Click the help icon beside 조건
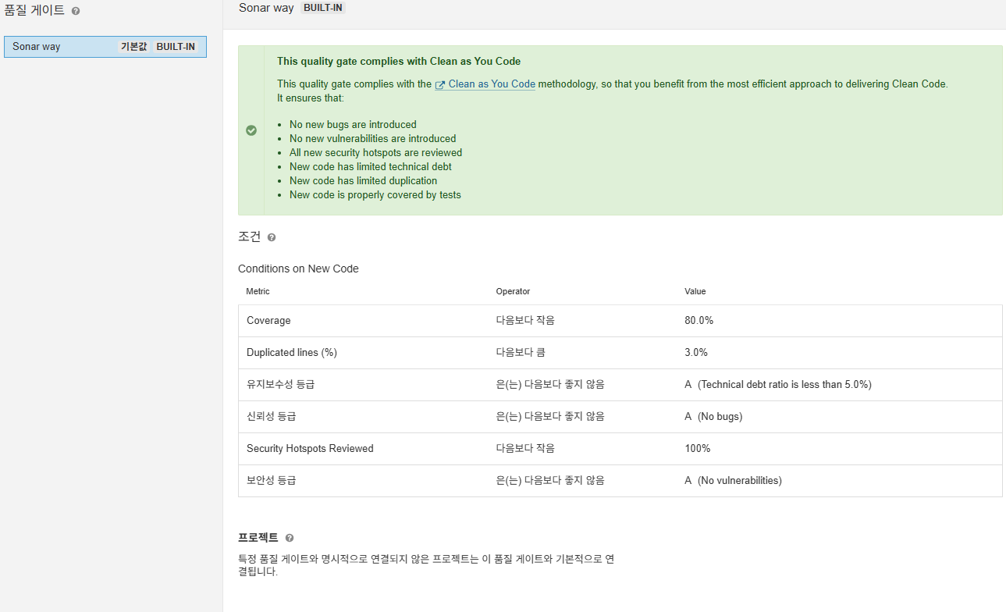The height and width of the screenshot is (612, 1006). click(272, 237)
